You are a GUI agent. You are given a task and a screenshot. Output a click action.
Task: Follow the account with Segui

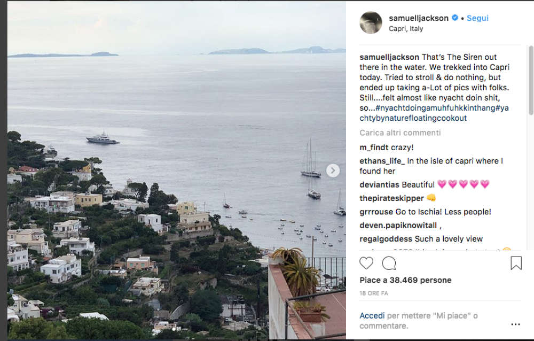[x=477, y=18]
